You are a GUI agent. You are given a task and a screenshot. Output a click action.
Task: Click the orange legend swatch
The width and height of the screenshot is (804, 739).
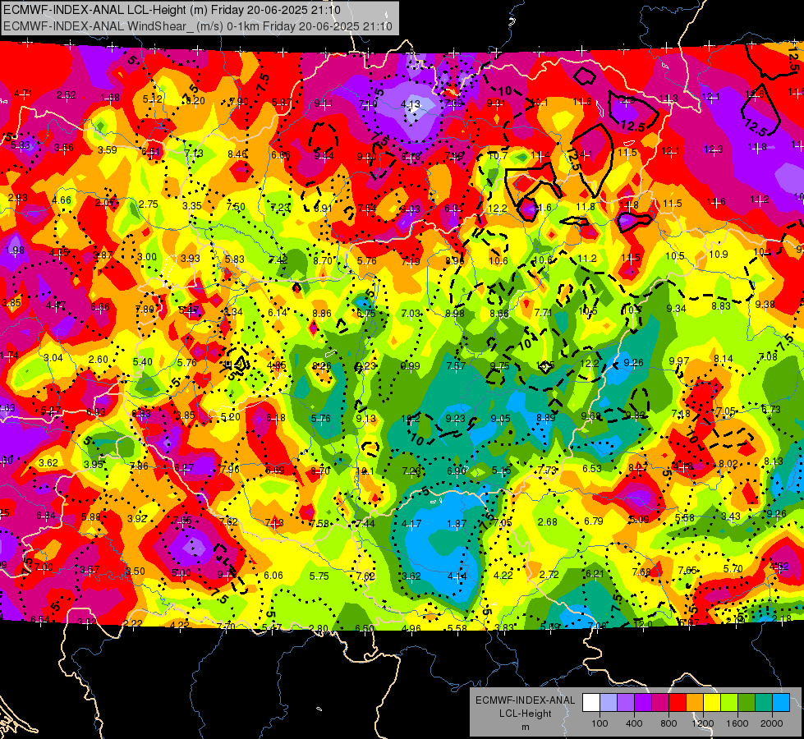[x=695, y=703]
